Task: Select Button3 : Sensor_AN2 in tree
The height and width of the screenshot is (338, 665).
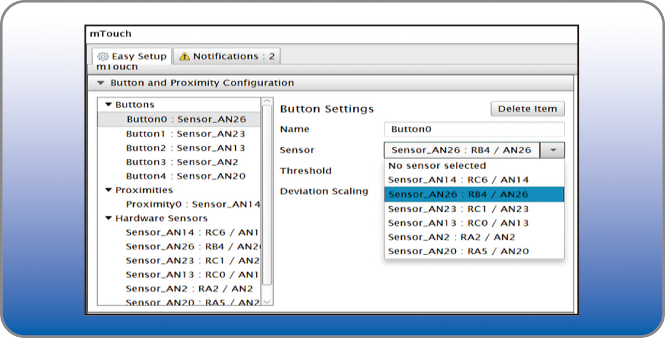Action: click(x=182, y=162)
